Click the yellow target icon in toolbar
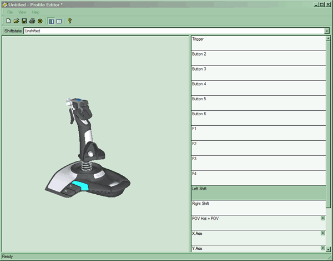Viewport: 333px width, 261px height. (x=40, y=21)
